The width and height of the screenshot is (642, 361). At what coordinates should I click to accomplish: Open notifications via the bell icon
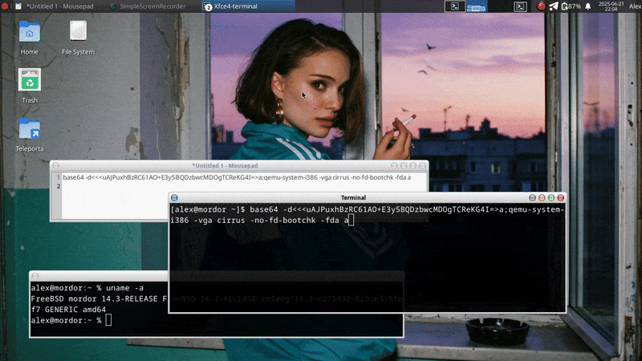[588, 6]
